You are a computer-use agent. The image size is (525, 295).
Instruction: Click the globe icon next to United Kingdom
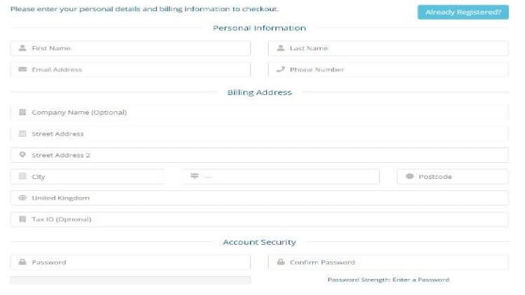click(x=22, y=198)
